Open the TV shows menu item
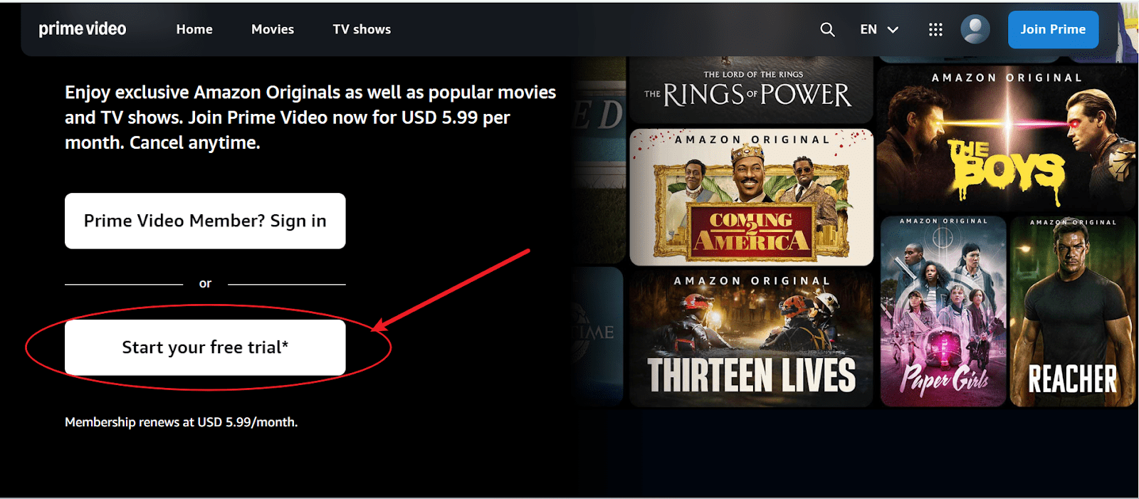Viewport: 1139px width, 499px height. coord(362,29)
